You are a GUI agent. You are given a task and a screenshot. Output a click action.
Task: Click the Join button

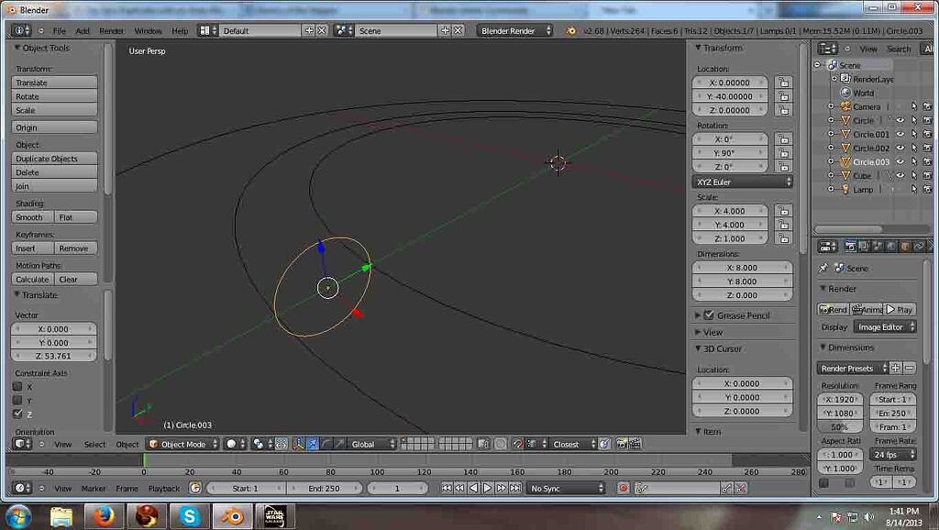coord(54,186)
